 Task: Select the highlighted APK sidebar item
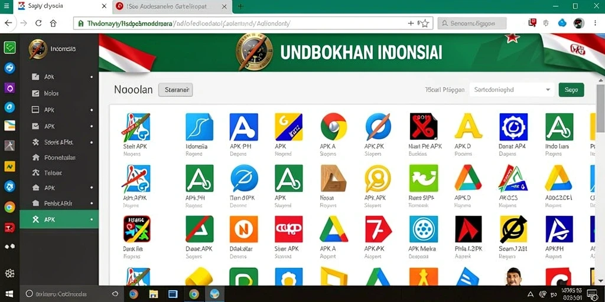[59, 219]
